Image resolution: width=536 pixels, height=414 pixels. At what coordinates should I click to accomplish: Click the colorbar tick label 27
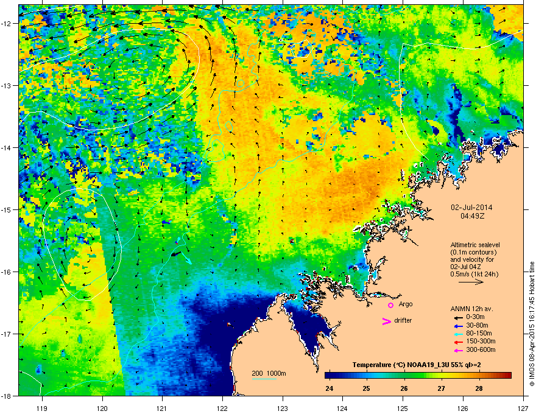pyautogui.click(x=442, y=388)
